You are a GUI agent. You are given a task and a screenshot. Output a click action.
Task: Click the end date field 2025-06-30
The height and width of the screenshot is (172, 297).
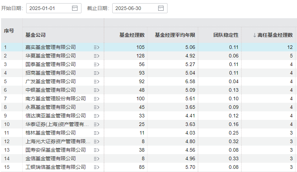140,8
